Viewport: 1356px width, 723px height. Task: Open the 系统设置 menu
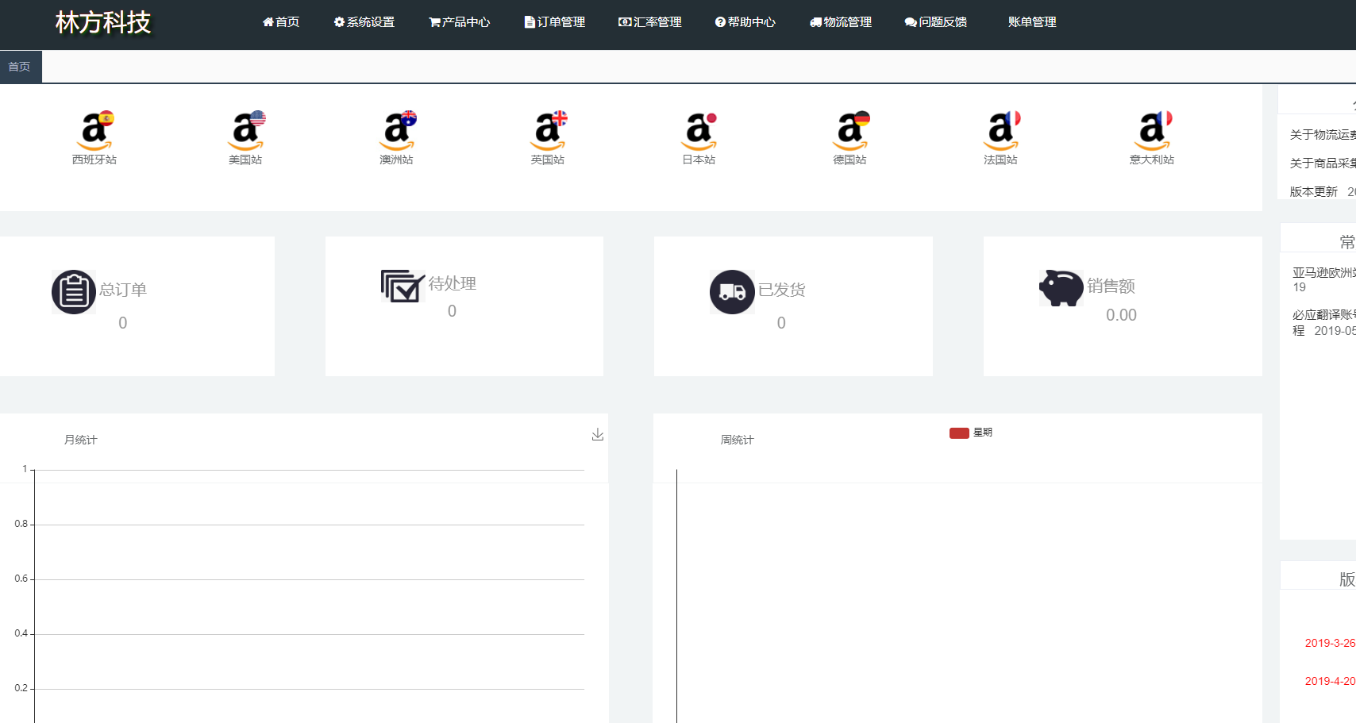(x=364, y=22)
